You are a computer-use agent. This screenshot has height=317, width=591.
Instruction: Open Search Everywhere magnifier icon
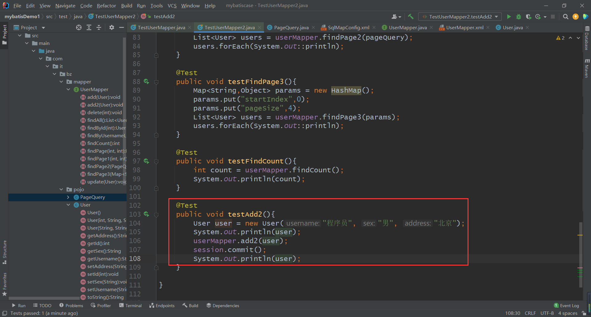point(565,17)
